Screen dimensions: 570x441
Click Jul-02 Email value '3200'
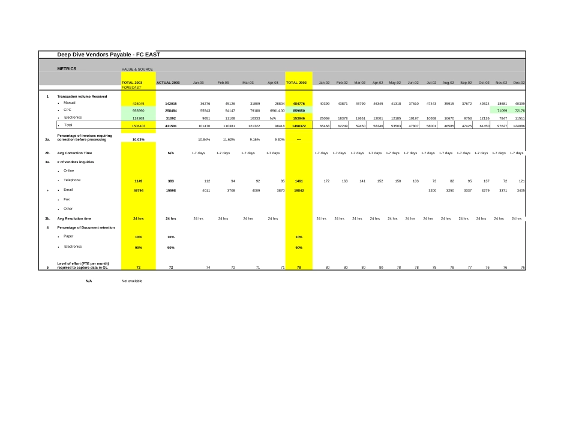tap(432, 191)
